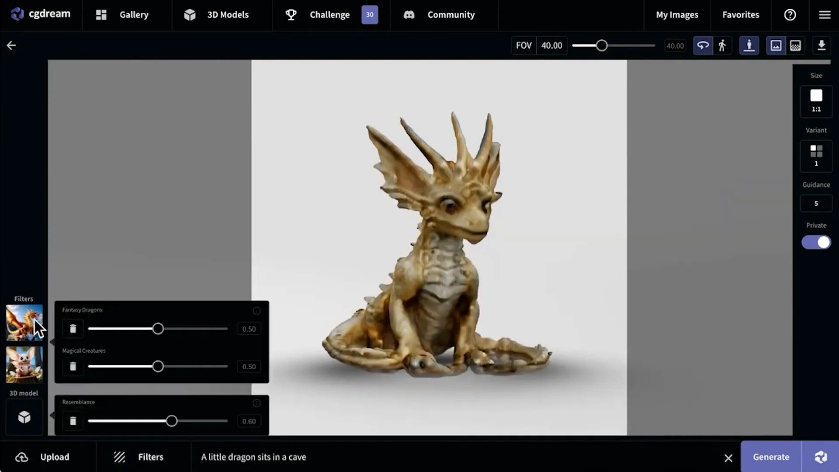Open the 3D model selector
Viewport: 839px width, 472px height.
pos(24,417)
